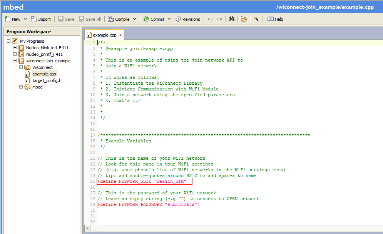Click the format code wand icon
This screenshot has height=234, width=383.
pyautogui.click(x=256, y=19)
